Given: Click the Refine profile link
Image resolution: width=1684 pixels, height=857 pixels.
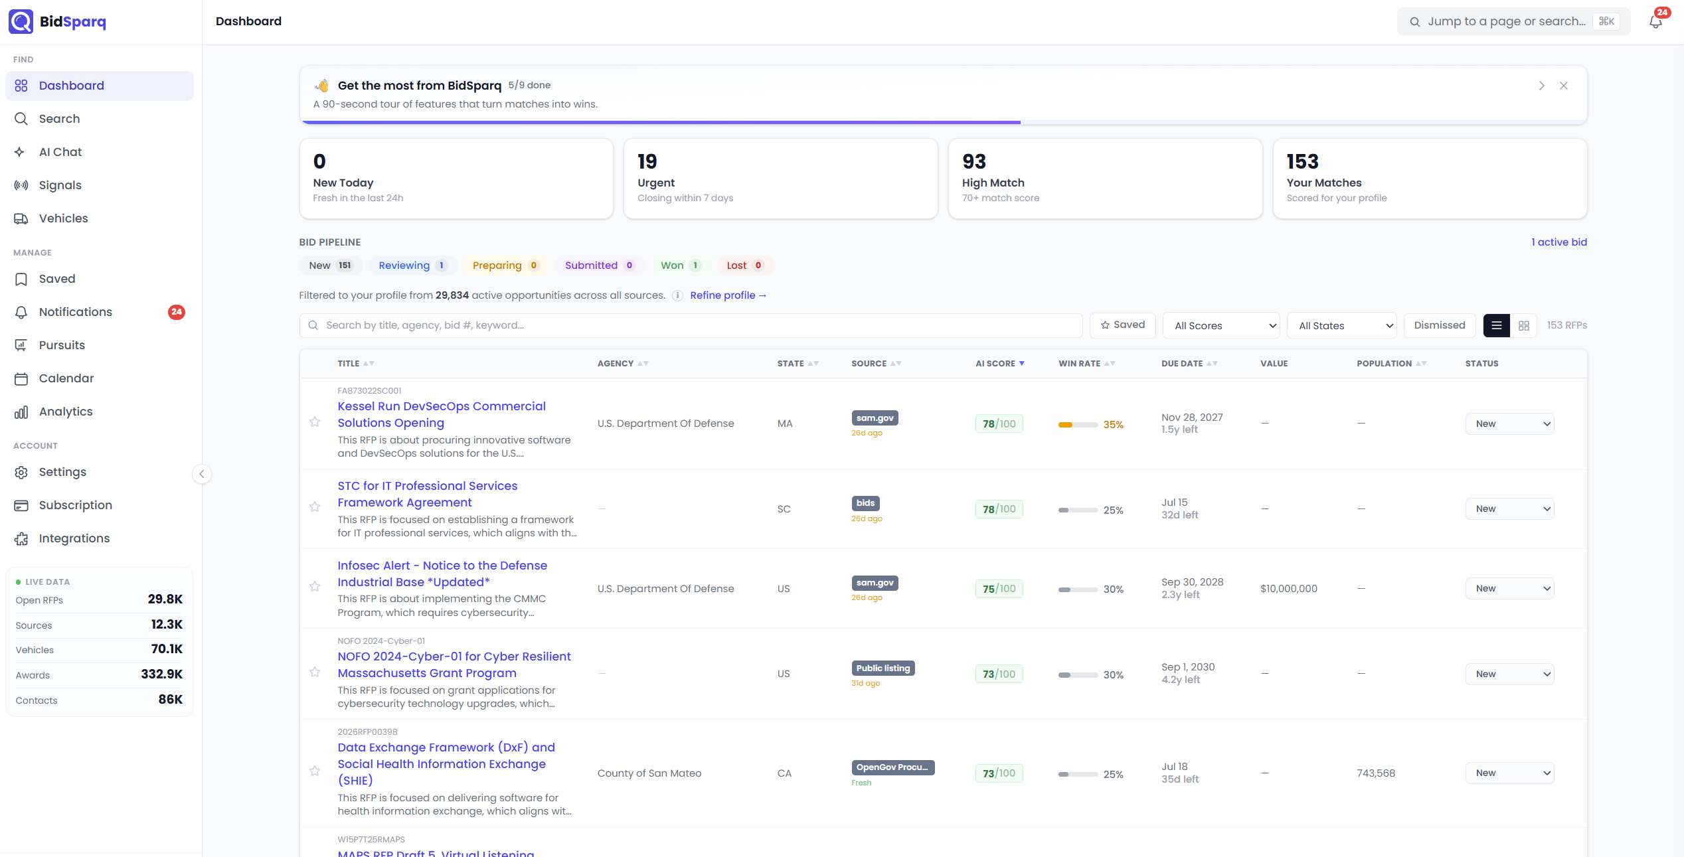Looking at the screenshot, I should [728, 295].
